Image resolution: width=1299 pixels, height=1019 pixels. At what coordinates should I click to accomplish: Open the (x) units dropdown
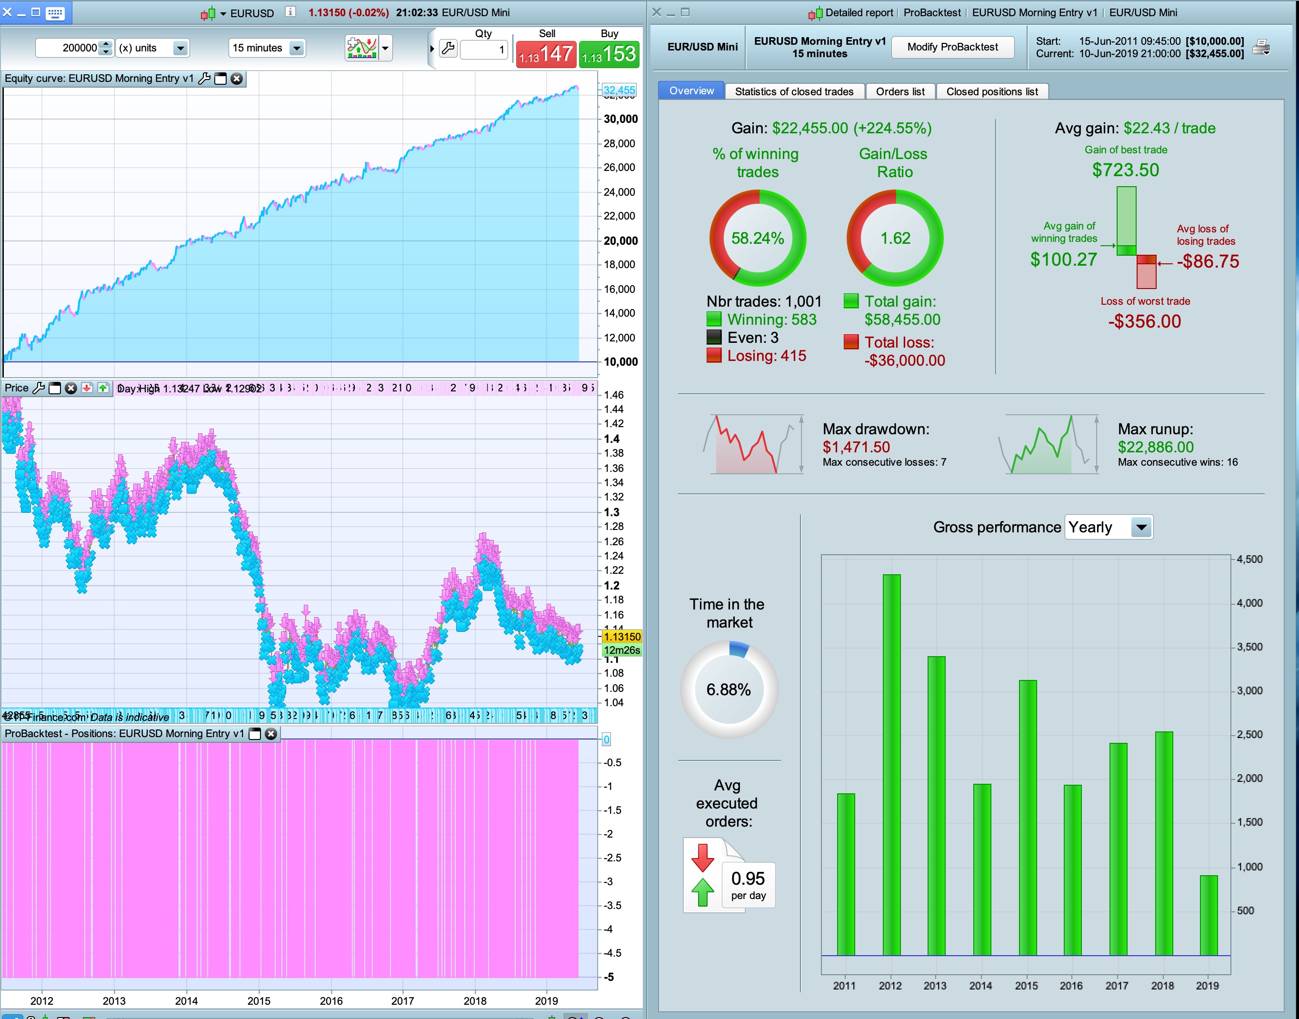click(x=180, y=48)
